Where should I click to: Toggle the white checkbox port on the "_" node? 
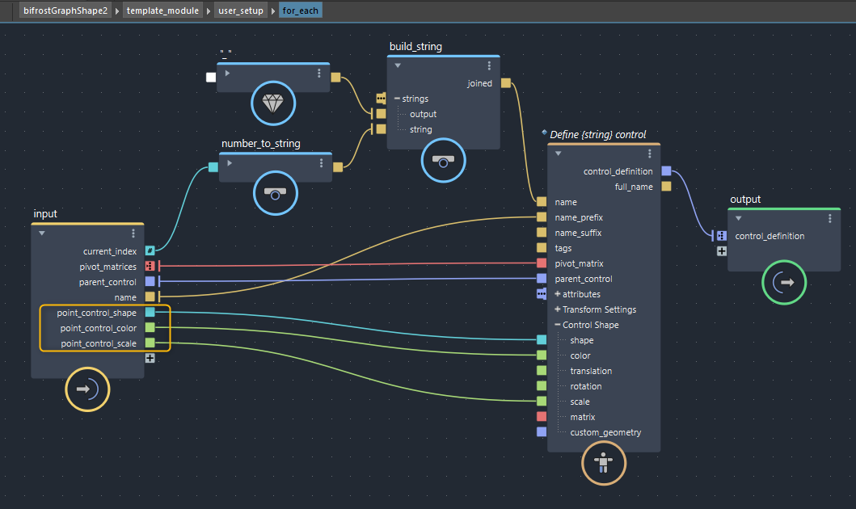(x=211, y=78)
